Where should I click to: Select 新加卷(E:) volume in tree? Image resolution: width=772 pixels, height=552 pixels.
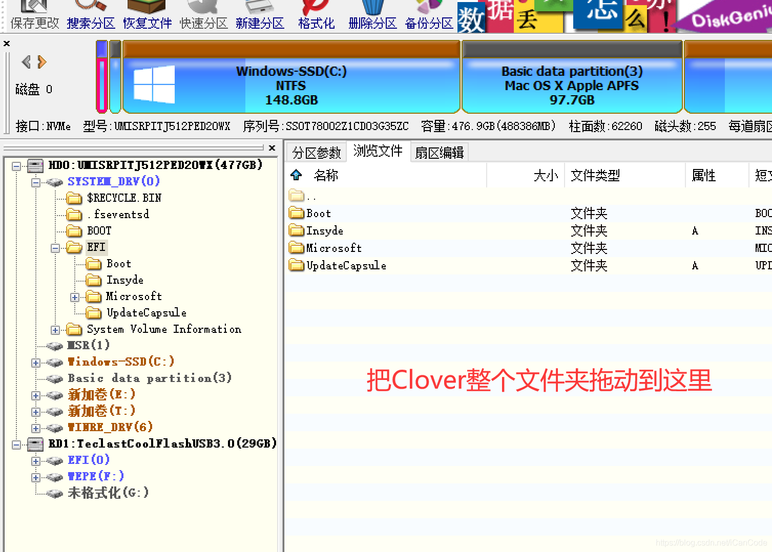pos(101,394)
